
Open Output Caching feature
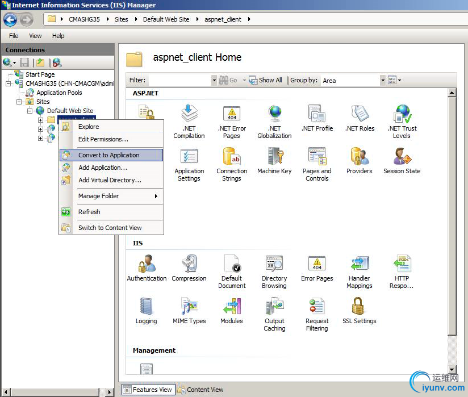coord(274,314)
